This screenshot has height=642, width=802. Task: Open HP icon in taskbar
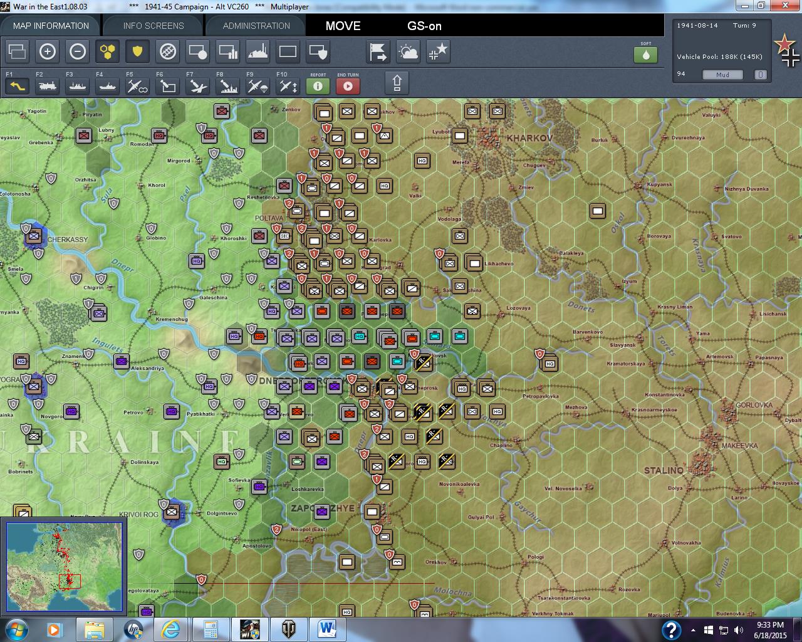click(x=133, y=629)
